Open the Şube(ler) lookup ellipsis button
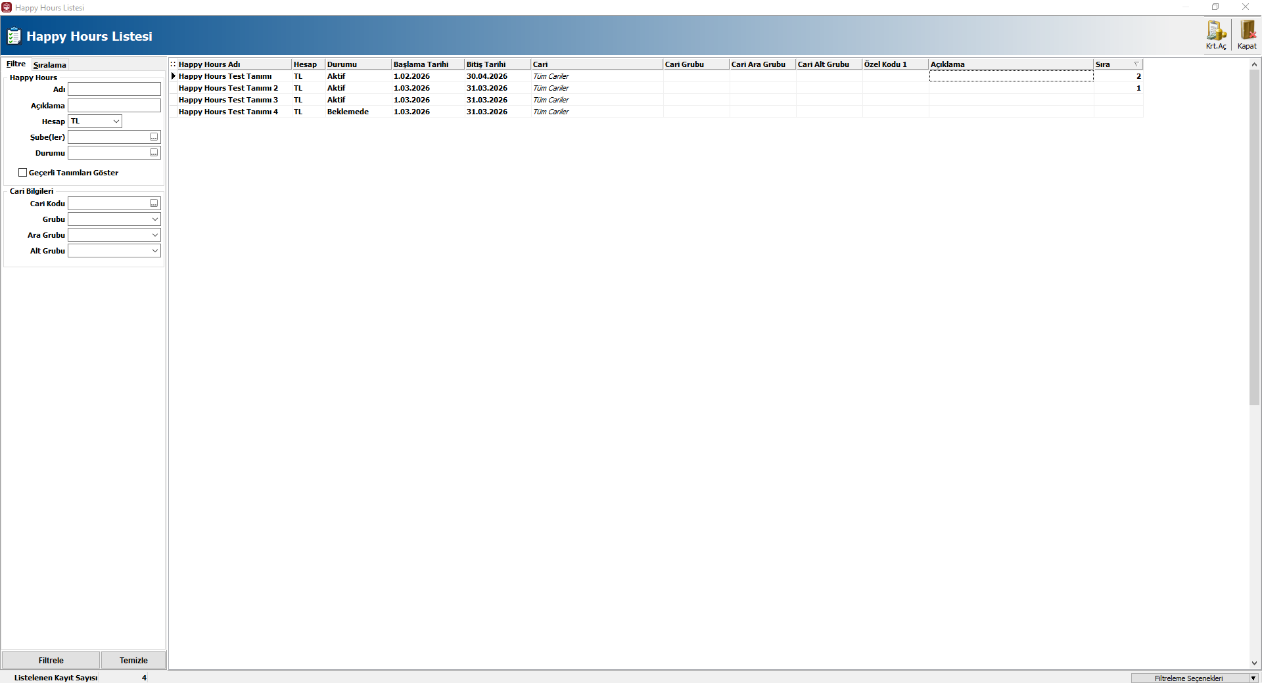The width and height of the screenshot is (1262, 683). coord(154,137)
